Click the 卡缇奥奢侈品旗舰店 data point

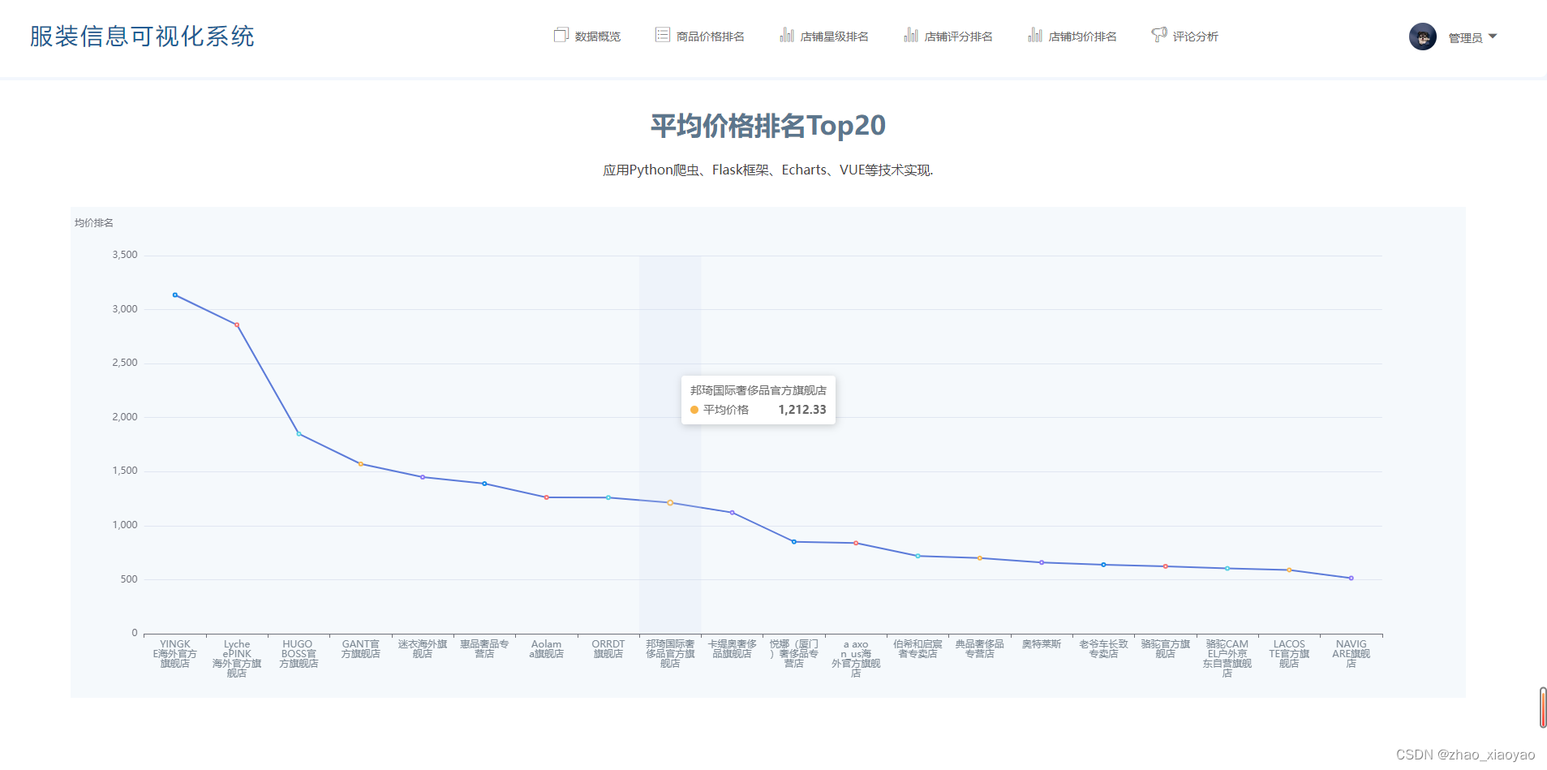tap(733, 513)
